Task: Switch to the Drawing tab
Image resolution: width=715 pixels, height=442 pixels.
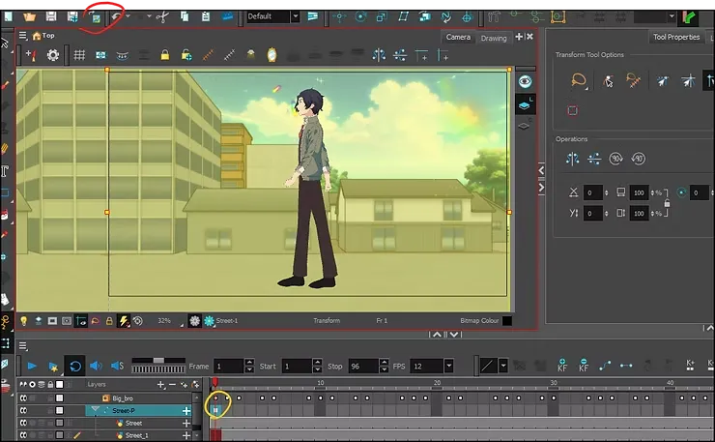Action: 494,38
